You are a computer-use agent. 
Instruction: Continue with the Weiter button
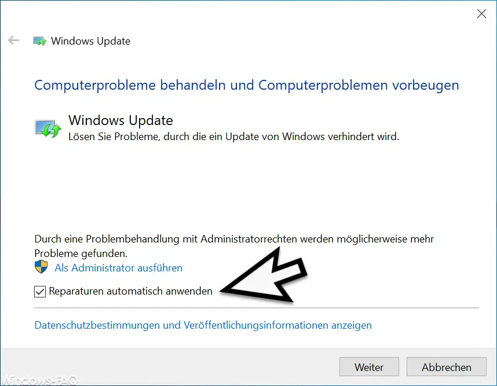(x=369, y=367)
